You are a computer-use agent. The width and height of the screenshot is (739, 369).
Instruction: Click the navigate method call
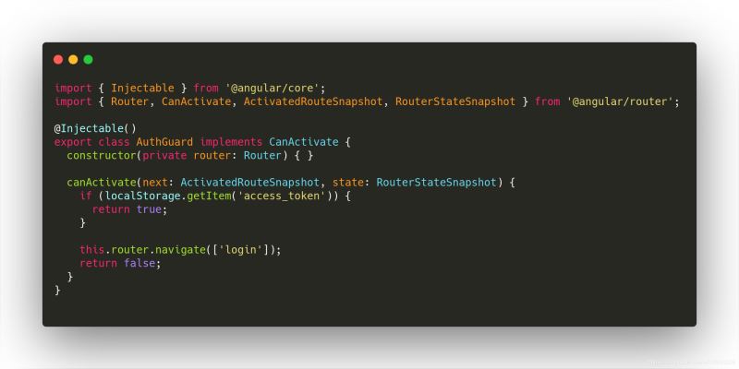pyautogui.click(x=180, y=250)
